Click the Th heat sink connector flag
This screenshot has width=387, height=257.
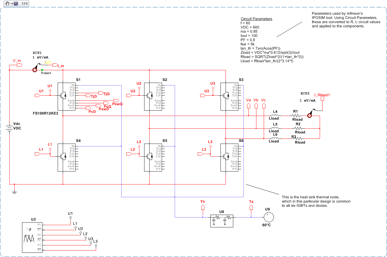tap(202, 207)
